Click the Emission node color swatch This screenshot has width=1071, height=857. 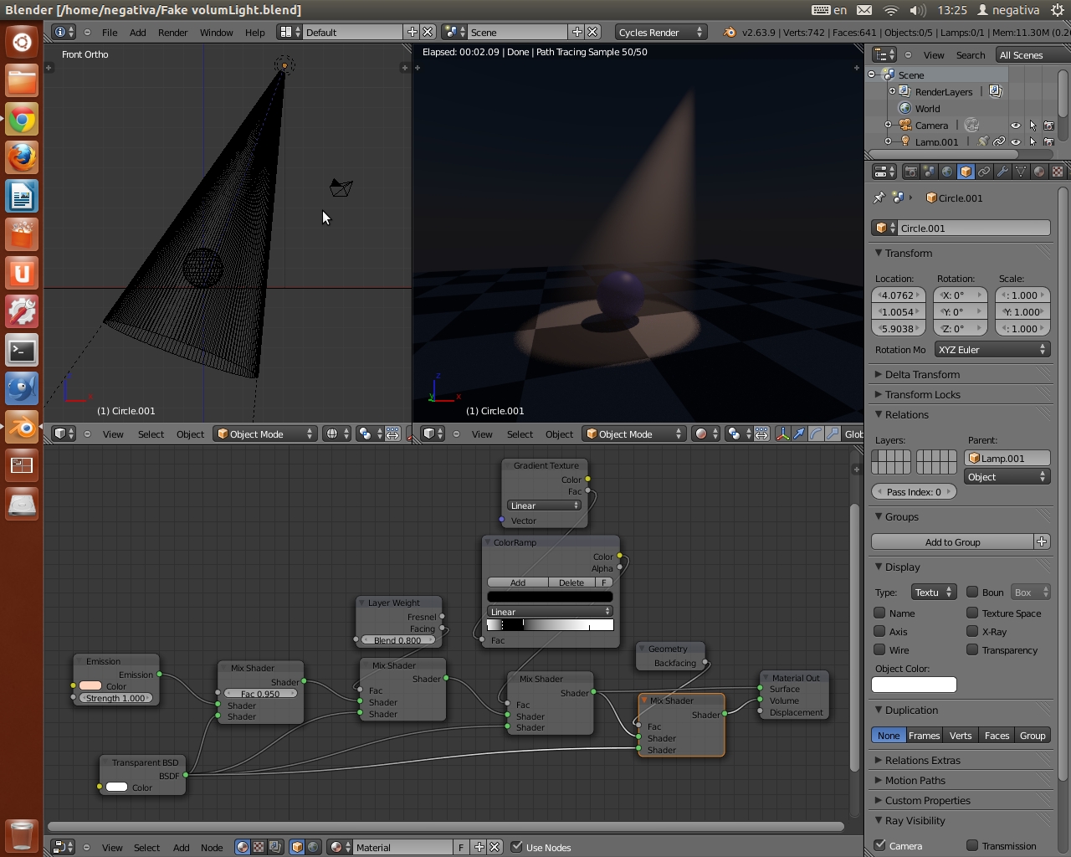[x=90, y=686]
